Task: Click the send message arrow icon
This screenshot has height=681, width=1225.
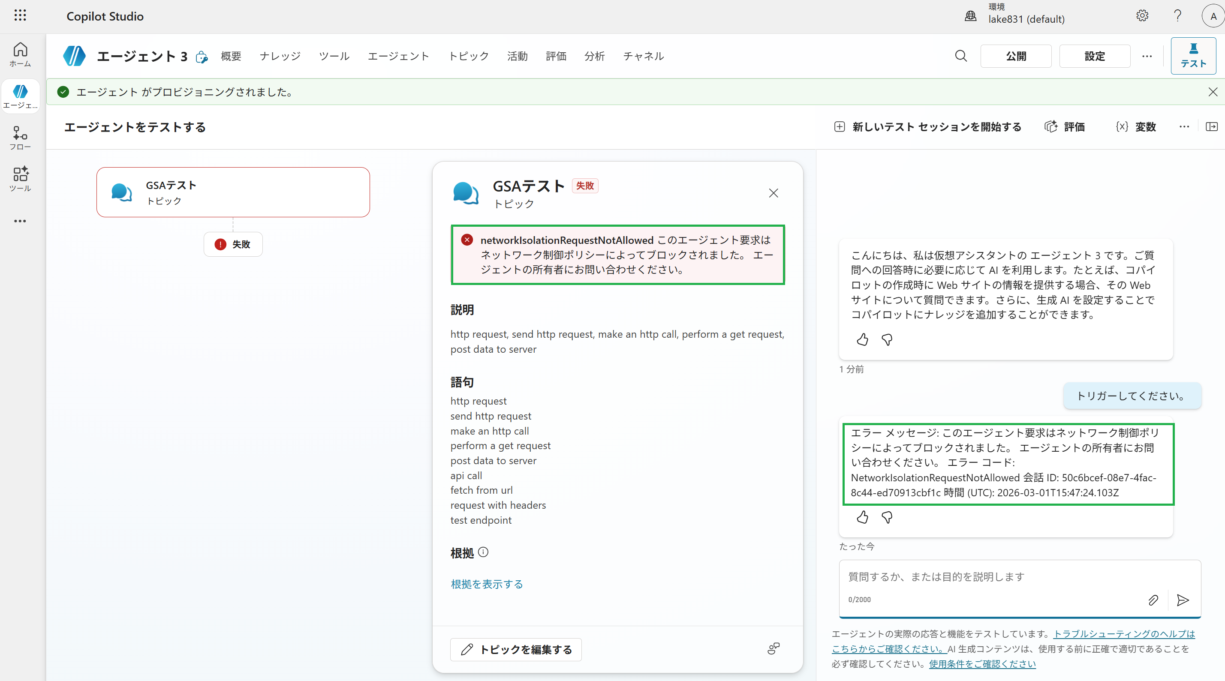Action: (1183, 600)
